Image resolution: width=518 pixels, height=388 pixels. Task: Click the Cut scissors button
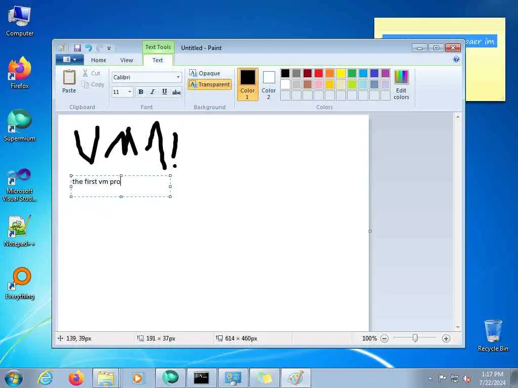(92, 73)
